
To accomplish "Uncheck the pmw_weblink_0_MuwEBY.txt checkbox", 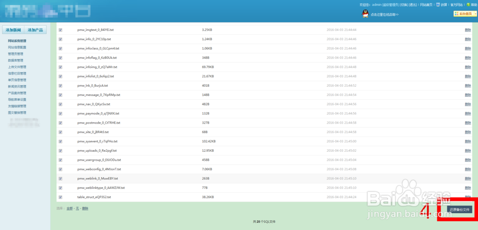I will (x=60, y=178).
